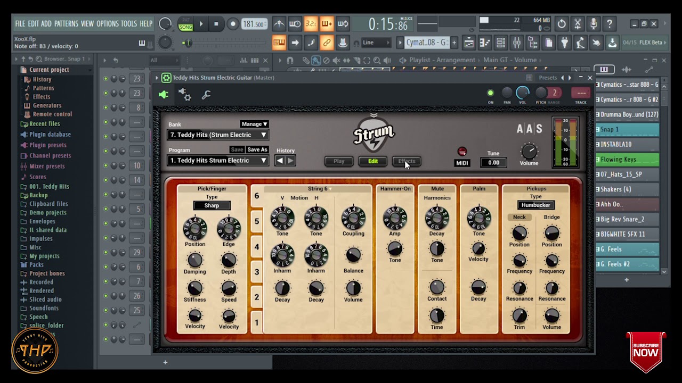
Task: Adjust the plugin VOL knob
Action: pos(523,93)
